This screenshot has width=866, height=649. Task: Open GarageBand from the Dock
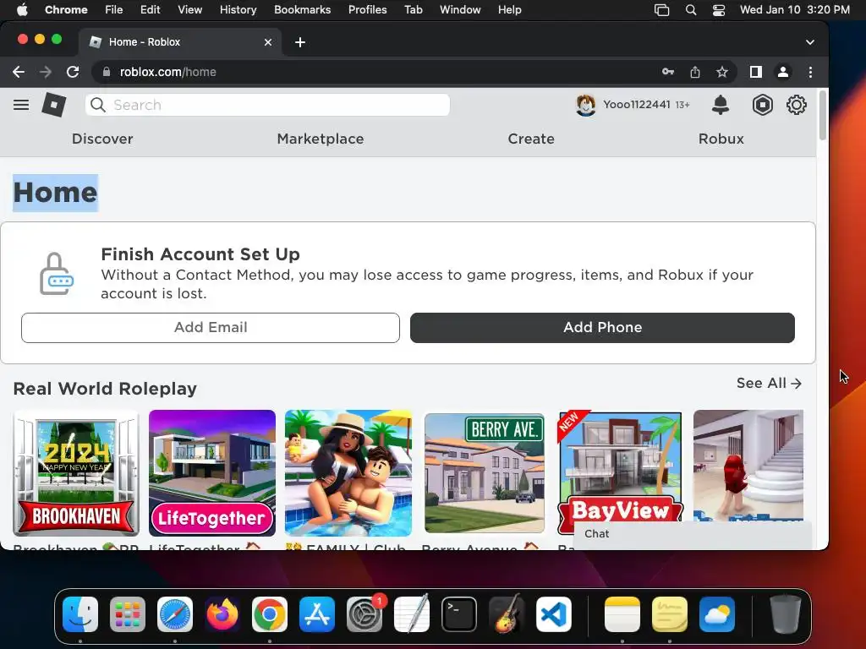[x=507, y=614]
